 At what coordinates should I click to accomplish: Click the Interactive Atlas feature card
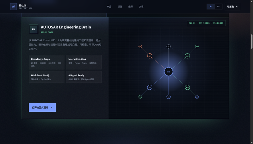point(84,62)
